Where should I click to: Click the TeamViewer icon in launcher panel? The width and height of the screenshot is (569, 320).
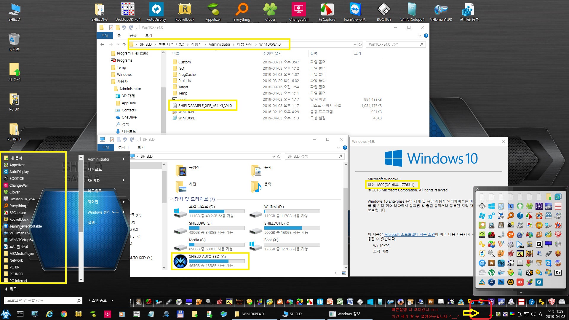coord(548,263)
